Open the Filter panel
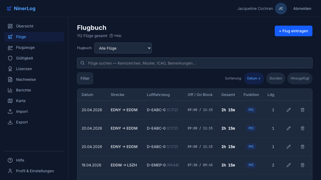 click(x=85, y=78)
